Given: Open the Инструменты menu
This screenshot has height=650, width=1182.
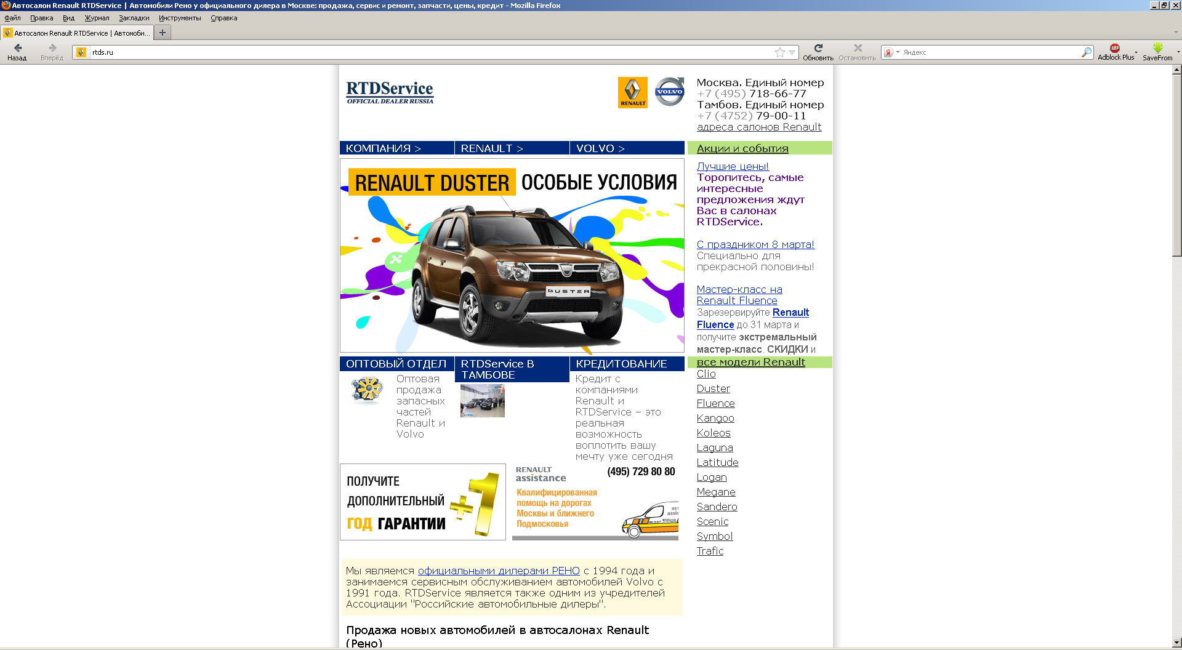Looking at the screenshot, I should pos(180,18).
